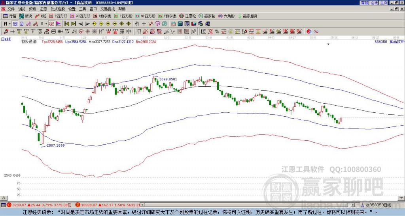The height and width of the screenshot is (216, 405).
Task: Jump to first bar with green skip-back icon
Action: [66, 24]
